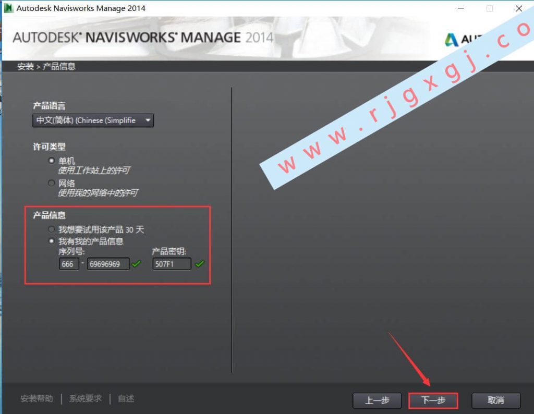Focus the serial number prefix field 666
This screenshot has width=534, height=414.
(69, 264)
